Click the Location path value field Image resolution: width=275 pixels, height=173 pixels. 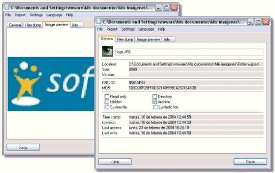tap(196, 64)
